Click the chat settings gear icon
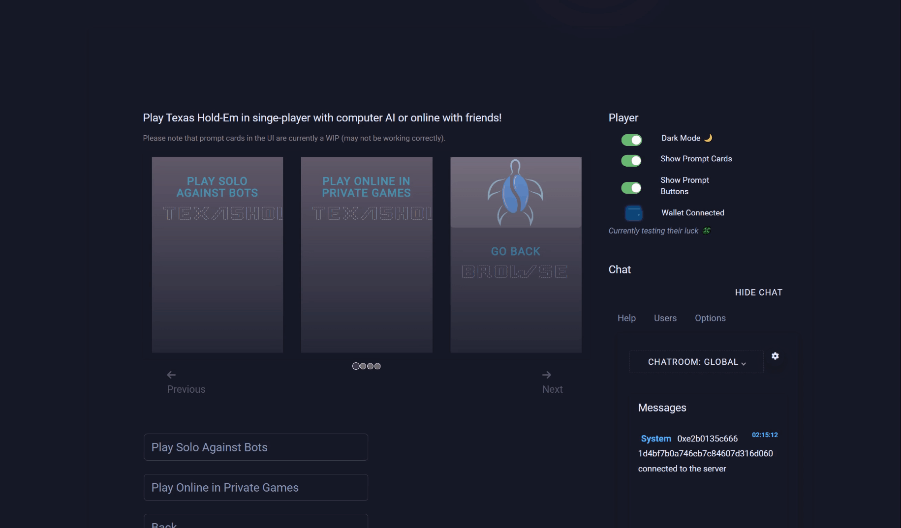Screen dimensions: 901x528 [775, 356]
